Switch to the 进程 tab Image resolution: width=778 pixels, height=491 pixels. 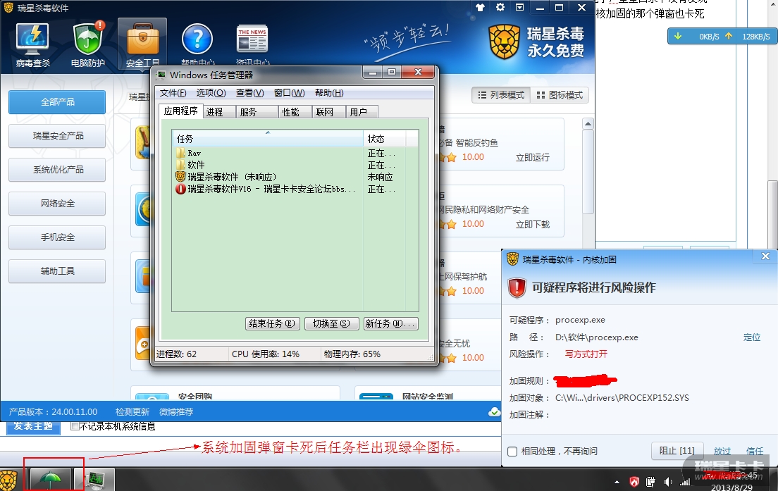[x=218, y=112]
